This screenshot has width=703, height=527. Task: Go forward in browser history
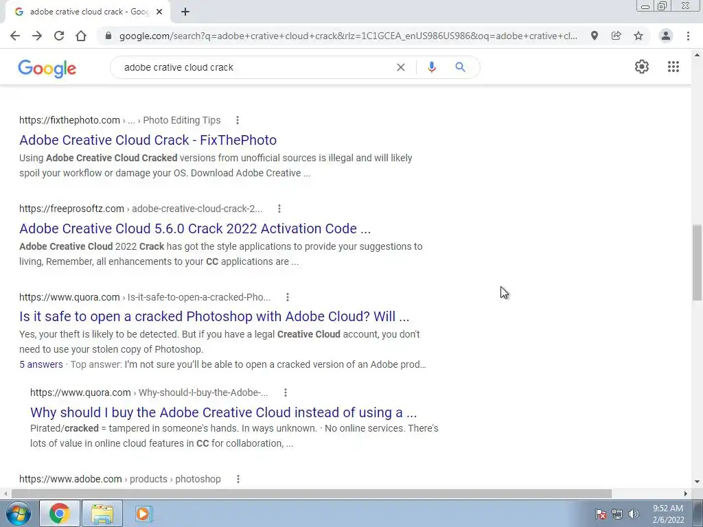[37, 36]
